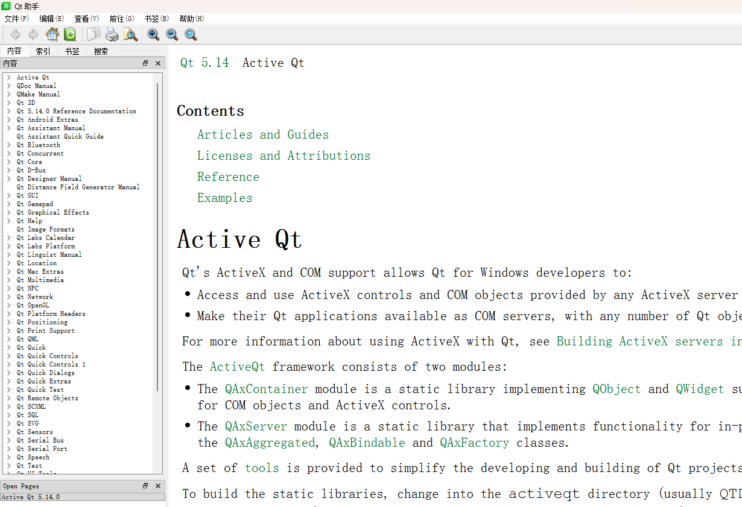
Task: Jump to Reference section link
Action: click(x=228, y=177)
